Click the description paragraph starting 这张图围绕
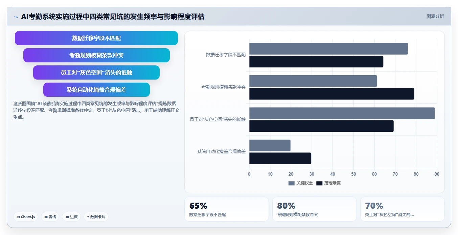Image resolution: width=458 pixels, height=235 pixels. [x=96, y=111]
